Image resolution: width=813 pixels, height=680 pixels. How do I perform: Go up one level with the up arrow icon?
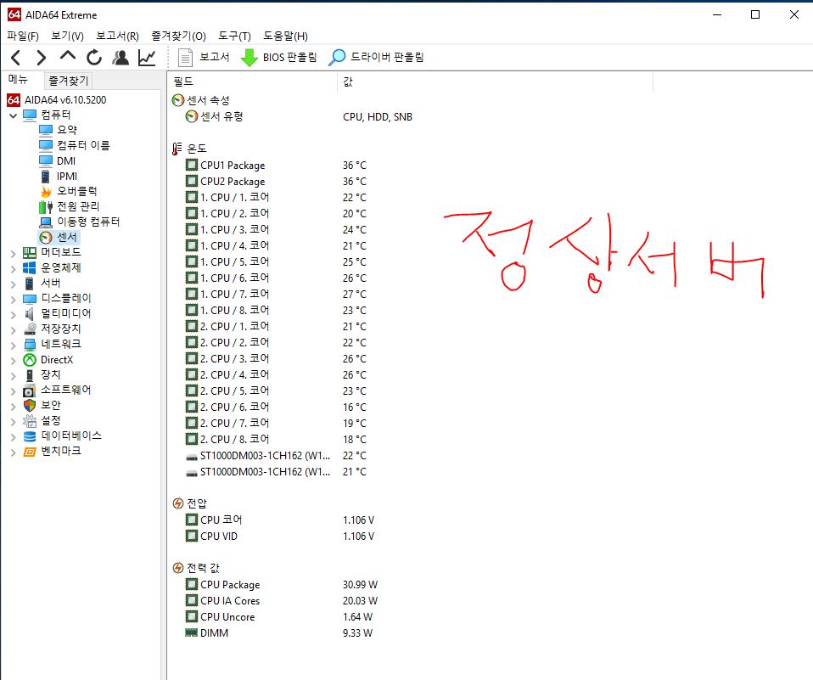67,56
